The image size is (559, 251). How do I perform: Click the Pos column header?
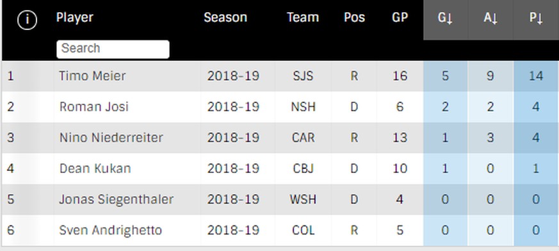pos(354,17)
